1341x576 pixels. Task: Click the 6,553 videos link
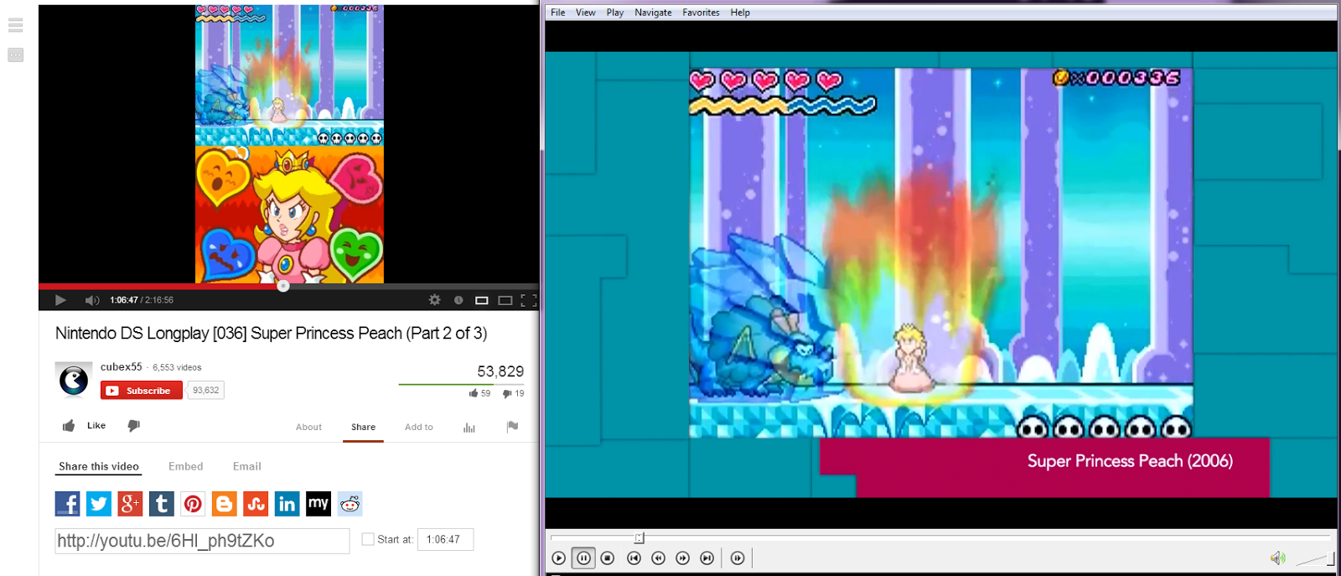177,367
